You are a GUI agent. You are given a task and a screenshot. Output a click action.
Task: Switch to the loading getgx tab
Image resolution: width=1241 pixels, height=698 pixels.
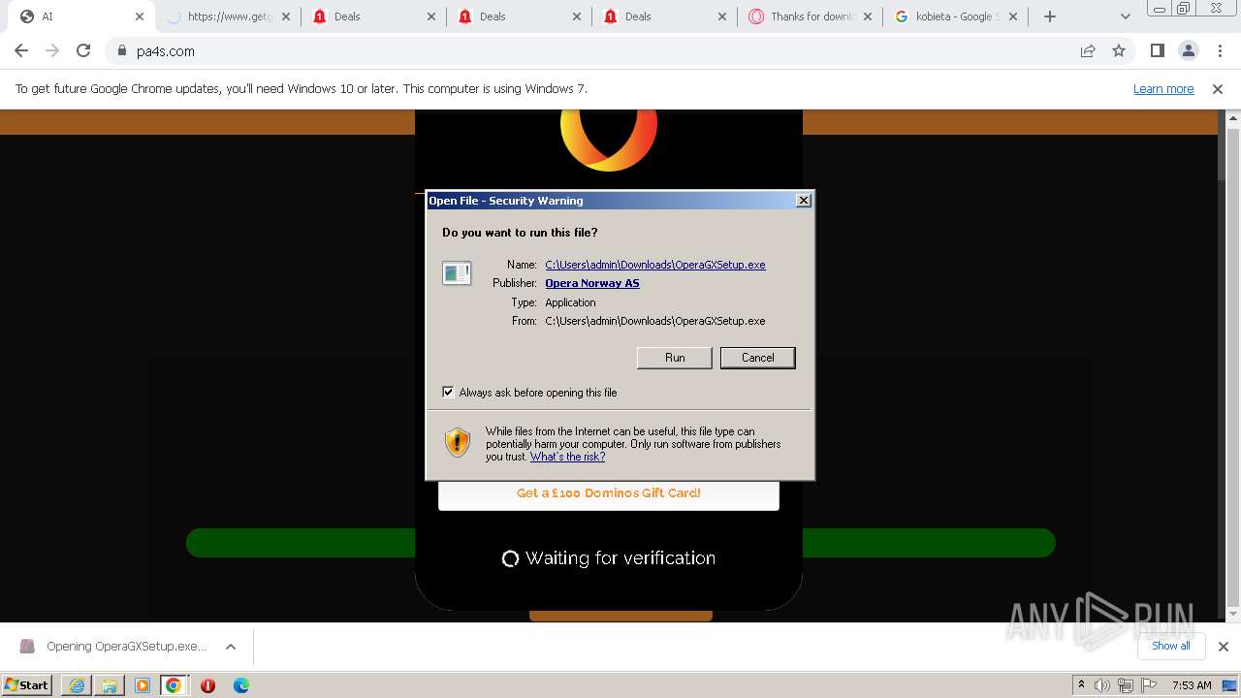point(228,16)
